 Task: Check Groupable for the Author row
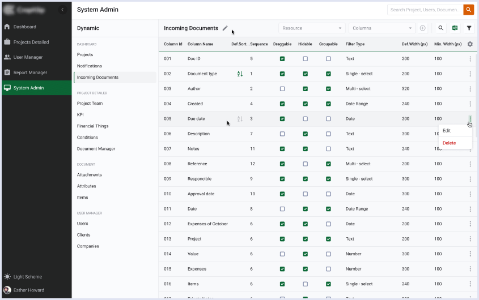(x=328, y=89)
